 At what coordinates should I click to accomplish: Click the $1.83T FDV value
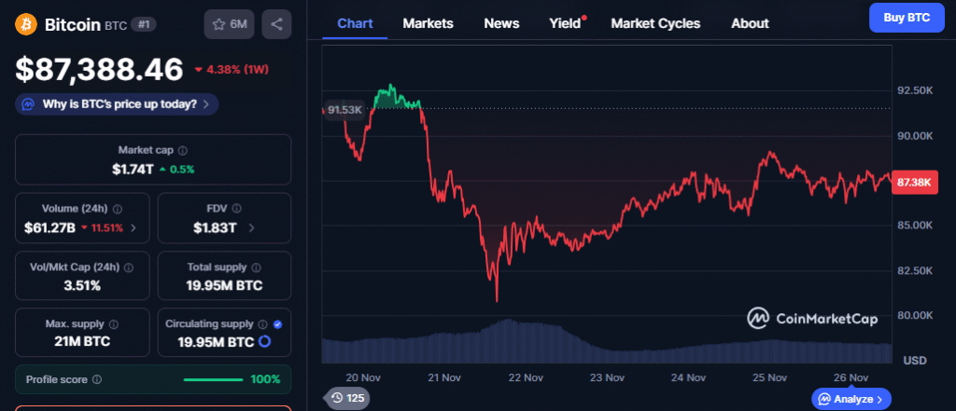[x=216, y=227]
